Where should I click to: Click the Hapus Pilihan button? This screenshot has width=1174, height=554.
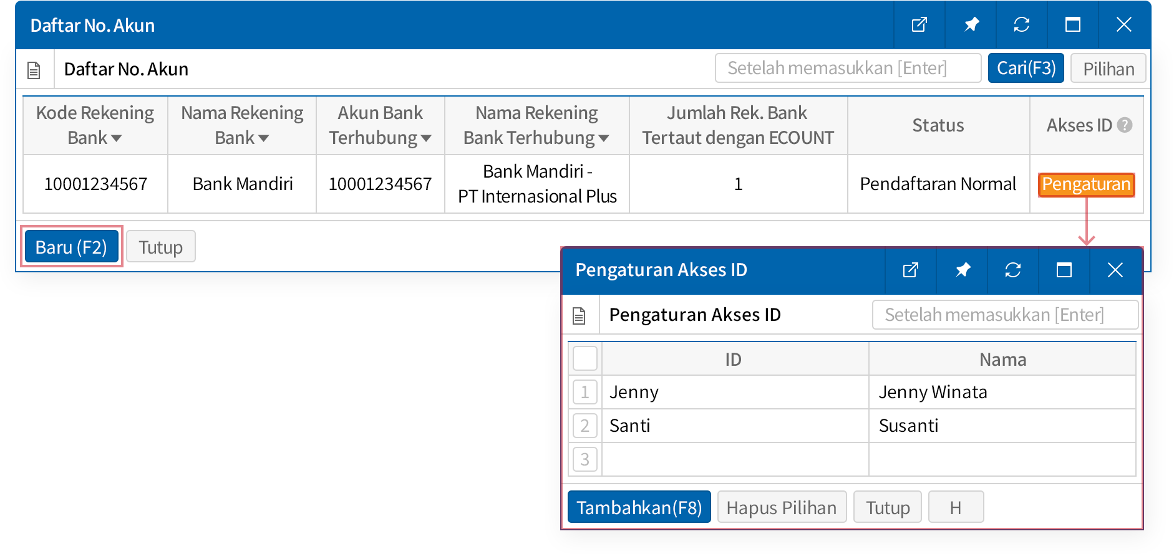click(781, 507)
